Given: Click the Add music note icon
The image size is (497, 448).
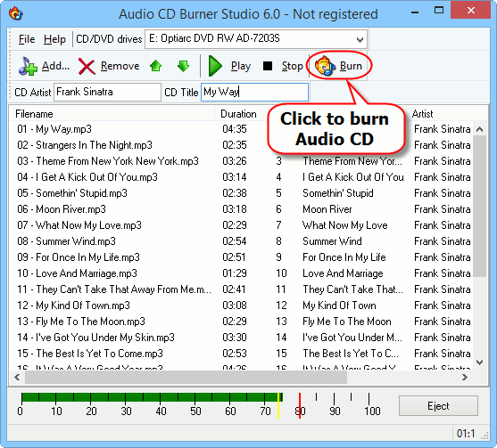Looking at the screenshot, I should click(x=28, y=66).
